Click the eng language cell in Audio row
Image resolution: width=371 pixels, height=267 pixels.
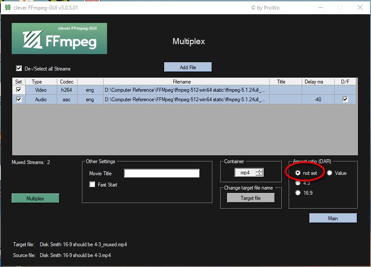tap(90, 100)
